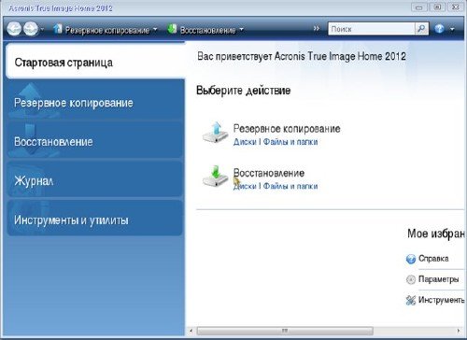Expand the help dropdown arrow
The width and height of the screenshot is (467, 340).
click(x=452, y=30)
